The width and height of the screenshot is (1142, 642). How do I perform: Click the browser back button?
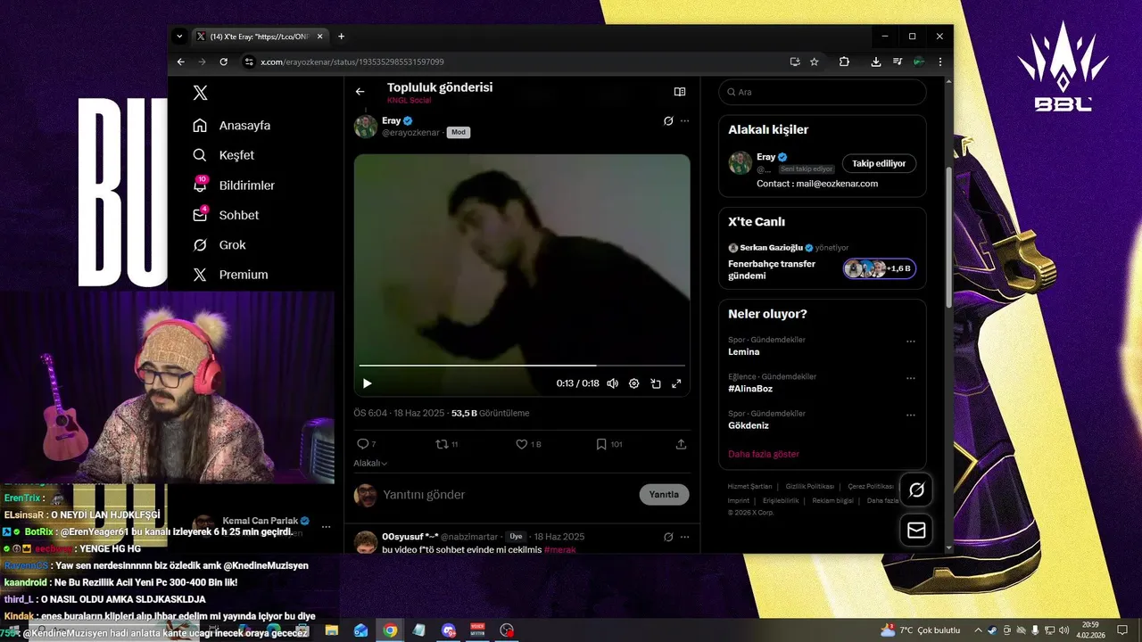coord(181,62)
